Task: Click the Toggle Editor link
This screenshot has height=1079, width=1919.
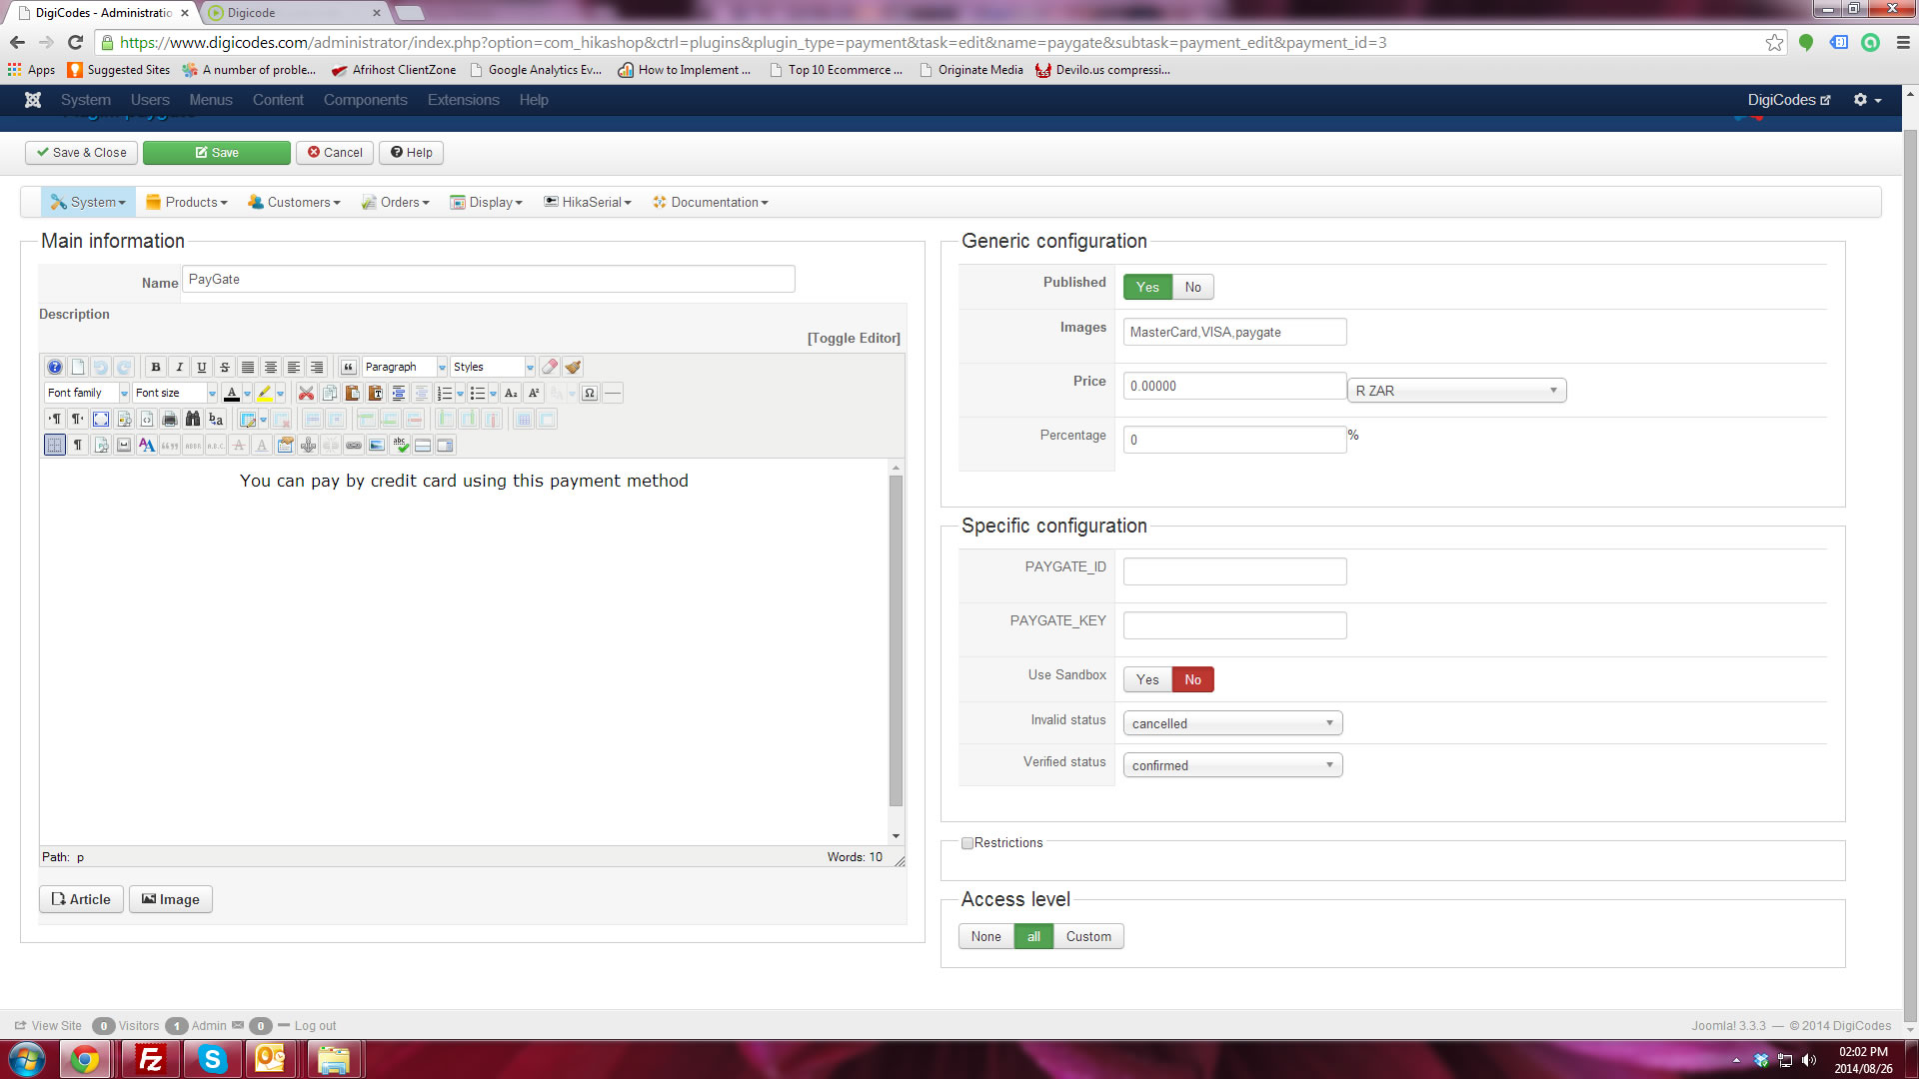Action: click(x=854, y=338)
